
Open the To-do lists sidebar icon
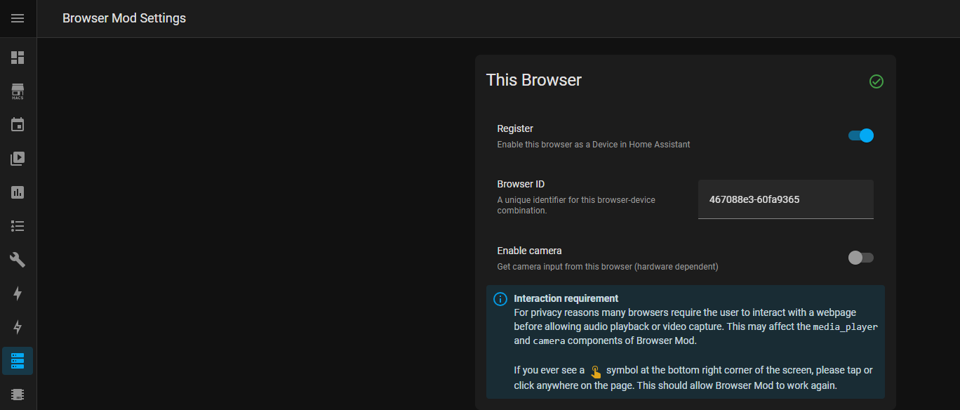point(18,226)
